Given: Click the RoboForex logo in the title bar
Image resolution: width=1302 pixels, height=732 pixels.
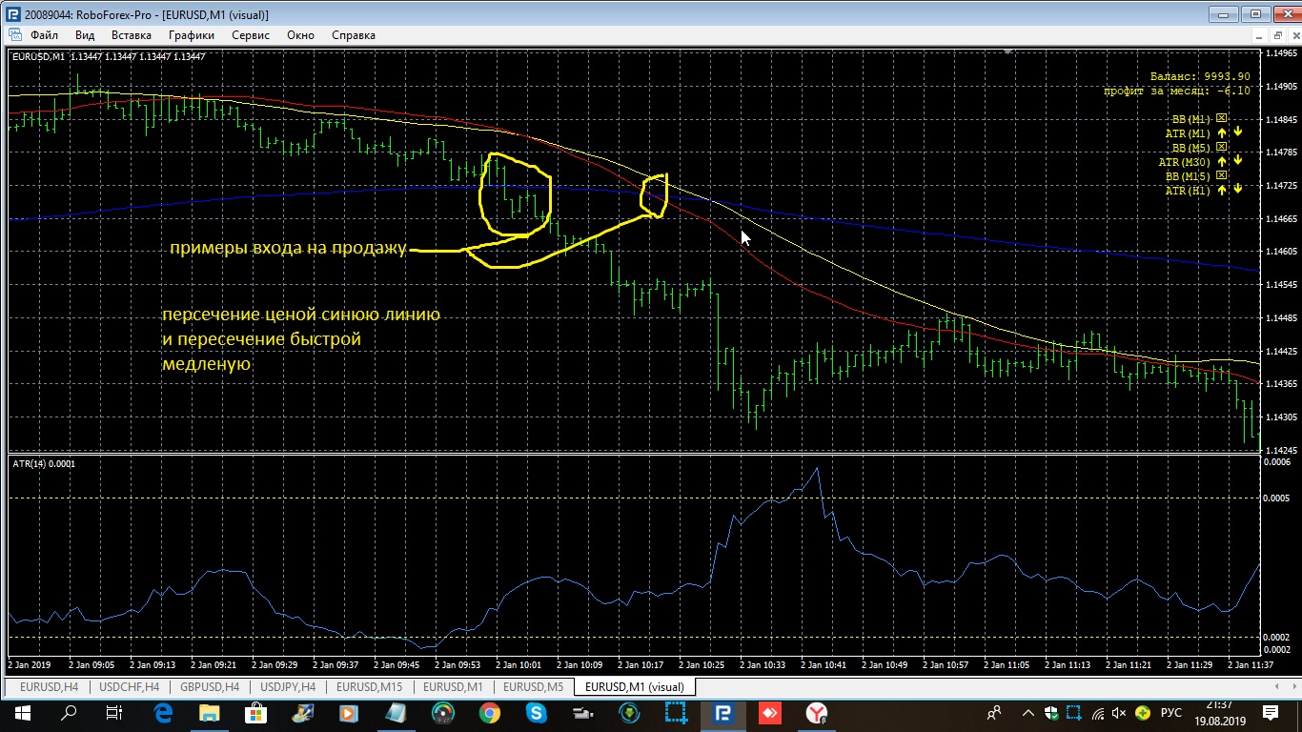Looking at the screenshot, I should pos(14,14).
